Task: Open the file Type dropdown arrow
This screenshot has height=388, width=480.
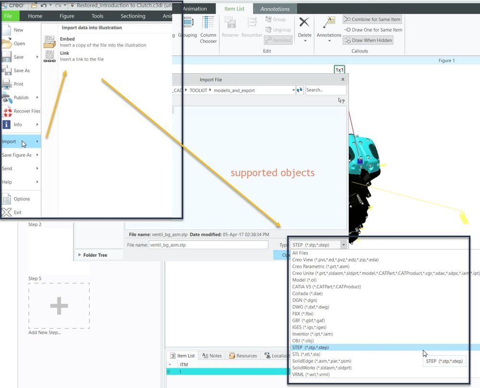Action: coord(344,245)
